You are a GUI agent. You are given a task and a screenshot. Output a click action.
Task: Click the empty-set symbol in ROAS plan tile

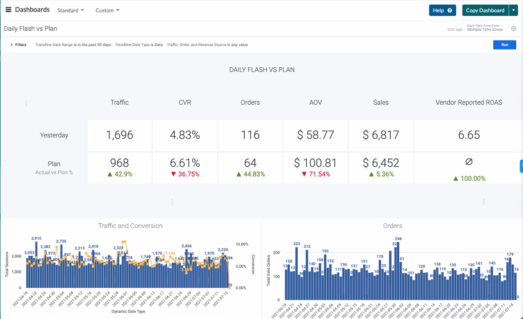click(x=468, y=162)
